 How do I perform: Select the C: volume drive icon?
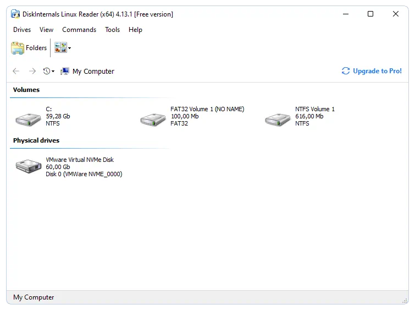click(x=28, y=119)
